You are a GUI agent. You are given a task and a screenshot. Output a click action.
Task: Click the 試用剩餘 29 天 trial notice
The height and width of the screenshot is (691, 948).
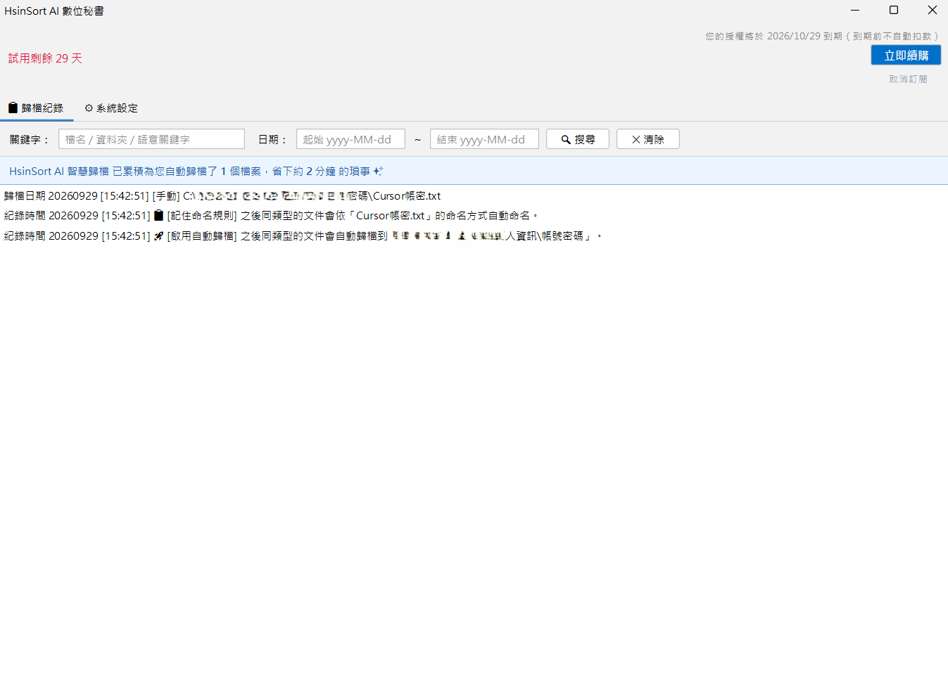[45, 58]
